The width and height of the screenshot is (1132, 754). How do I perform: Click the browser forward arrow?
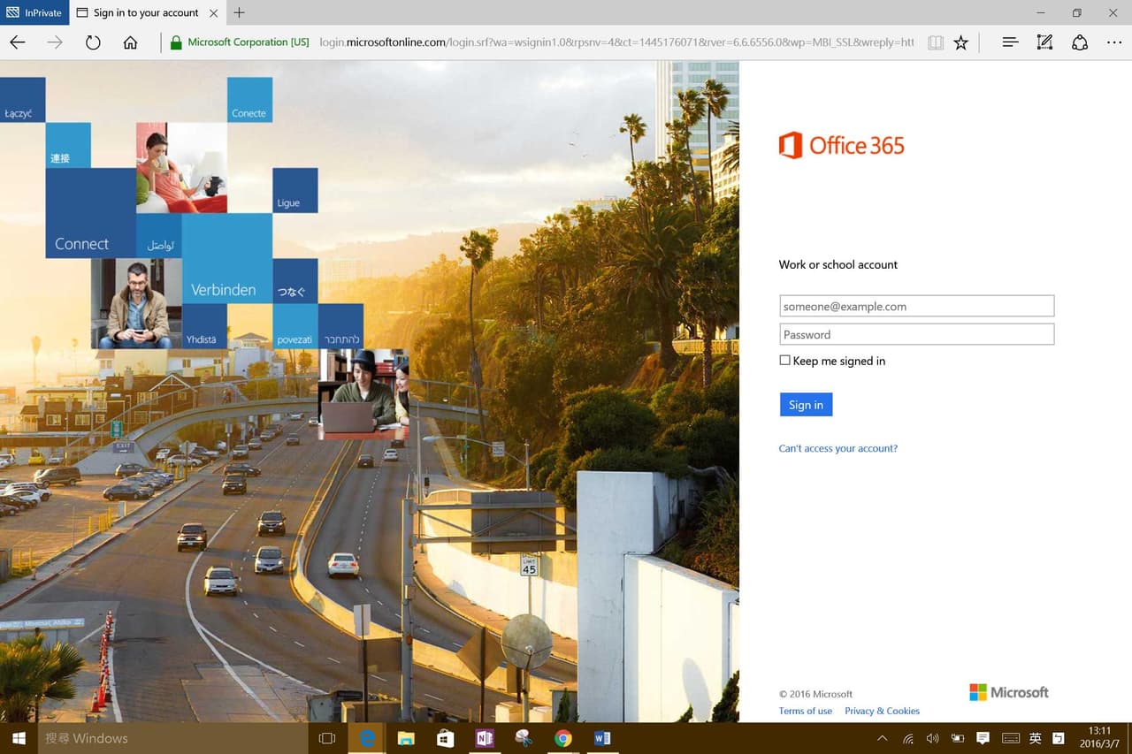click(55, 42)
